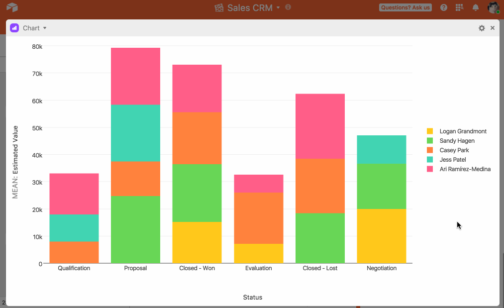Open the user profile avatar
This screenshot has width=504, height=308.
(494, 7)
